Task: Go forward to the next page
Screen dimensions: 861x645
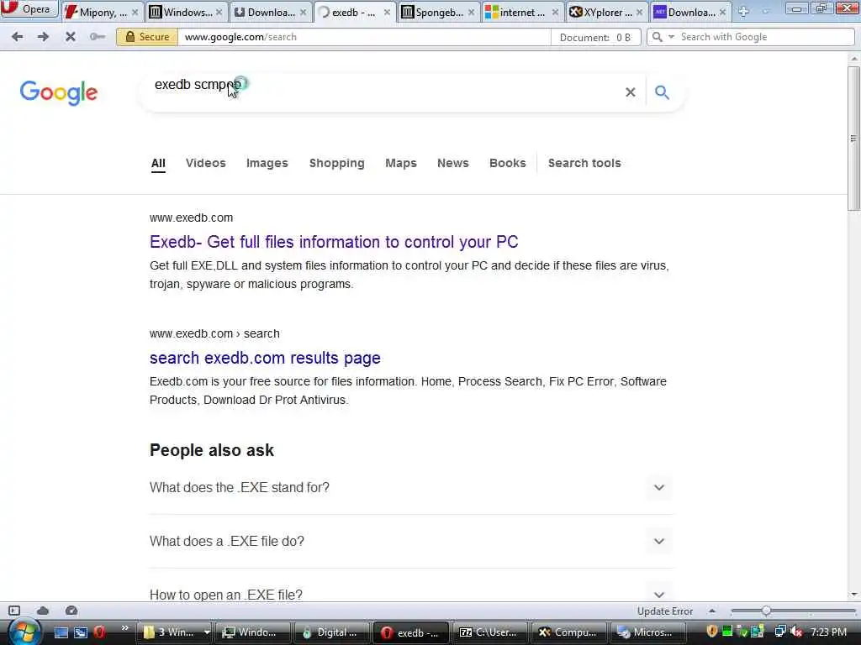Action: click(x=43, y=37)
